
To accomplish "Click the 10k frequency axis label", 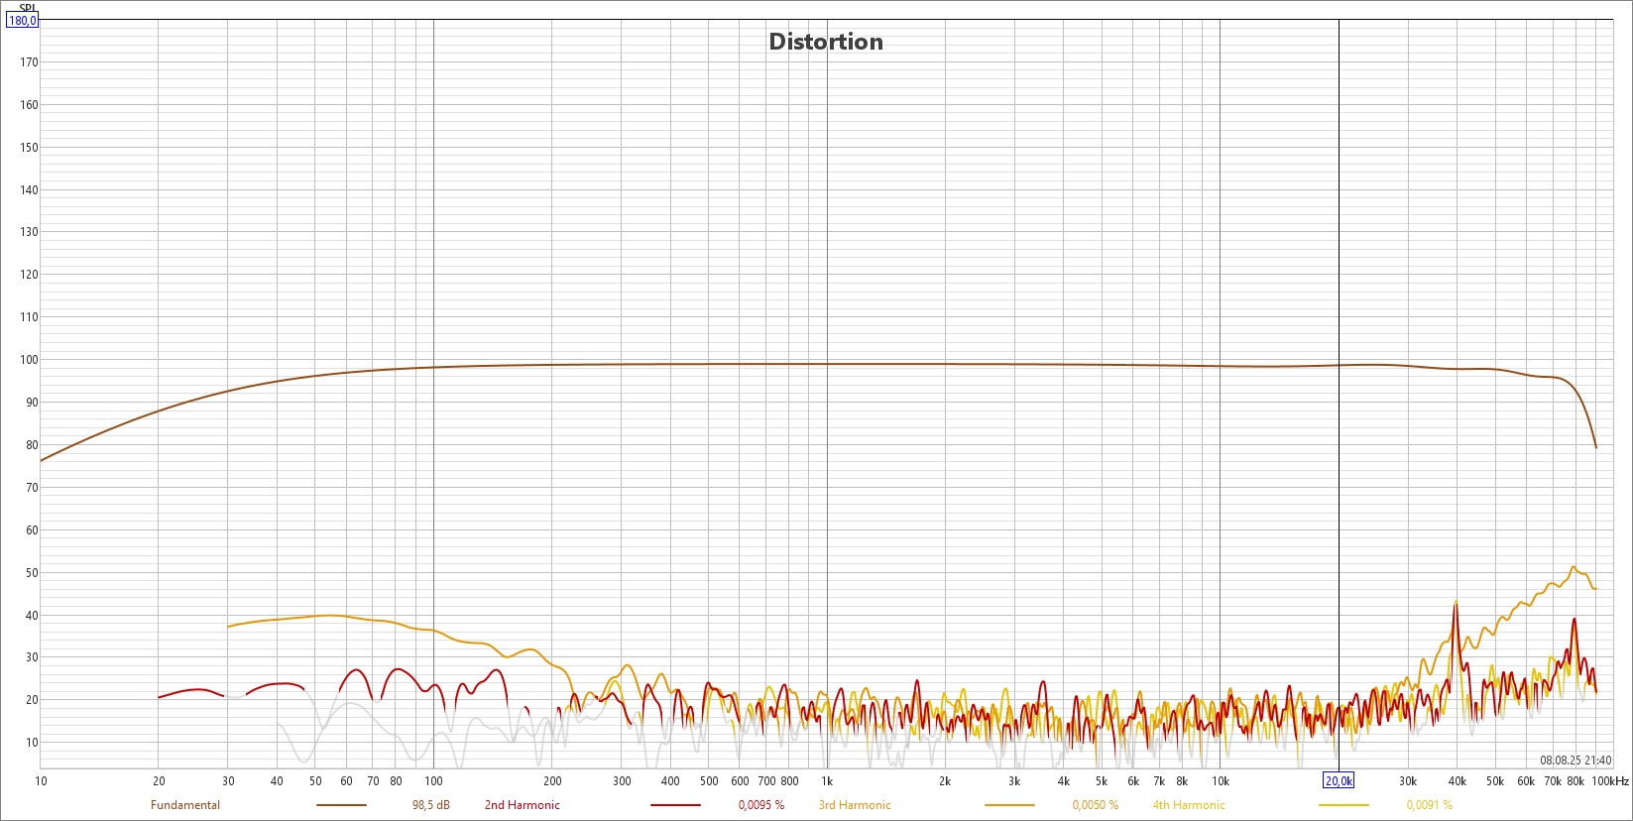I will (x=1221, y=781).
